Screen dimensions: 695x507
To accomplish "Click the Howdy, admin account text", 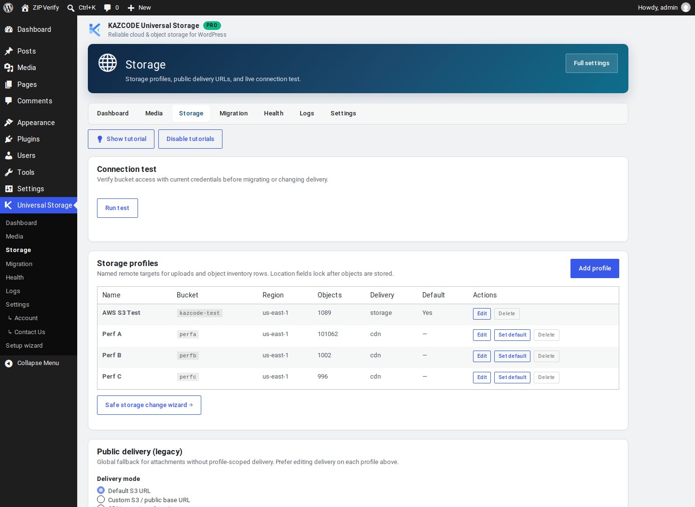I will [x=657, y=8].
